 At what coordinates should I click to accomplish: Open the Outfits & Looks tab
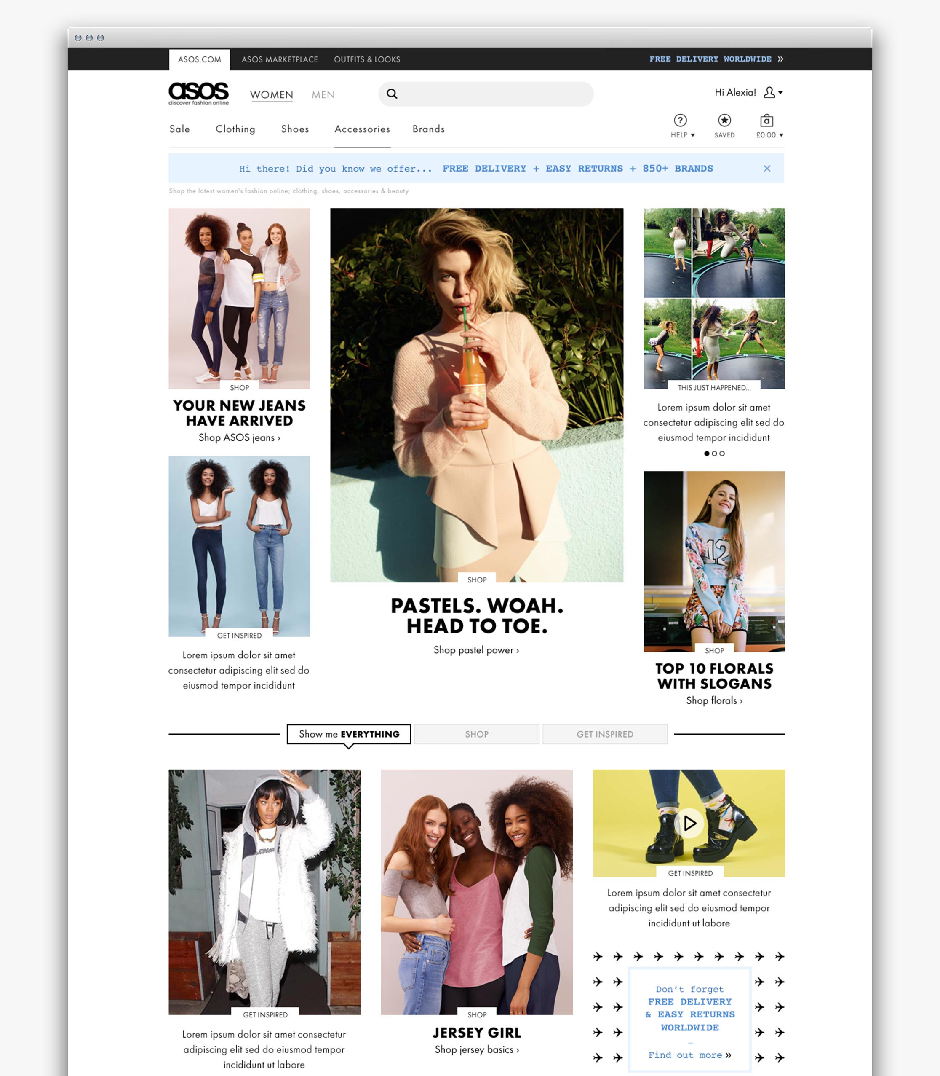(367, 60)
